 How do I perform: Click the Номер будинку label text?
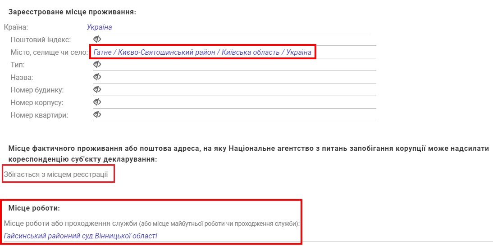click(x=37, y=90)
